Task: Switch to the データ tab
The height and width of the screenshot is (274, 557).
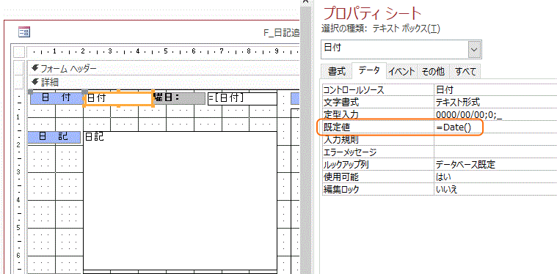Action: click(368, 70)
